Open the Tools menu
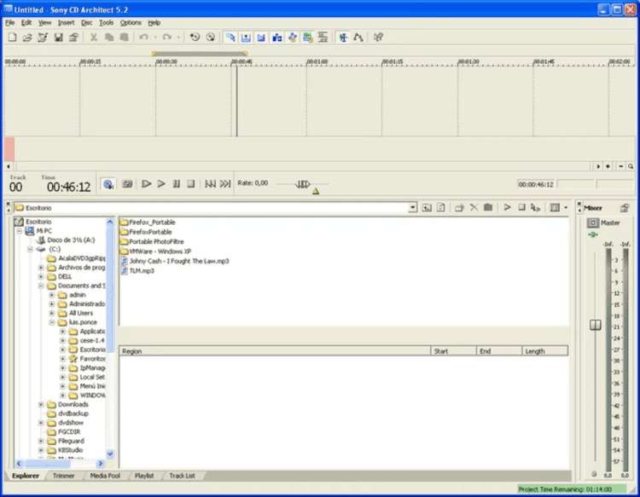The height and width of the screenshot is (497, 640). 106,22
